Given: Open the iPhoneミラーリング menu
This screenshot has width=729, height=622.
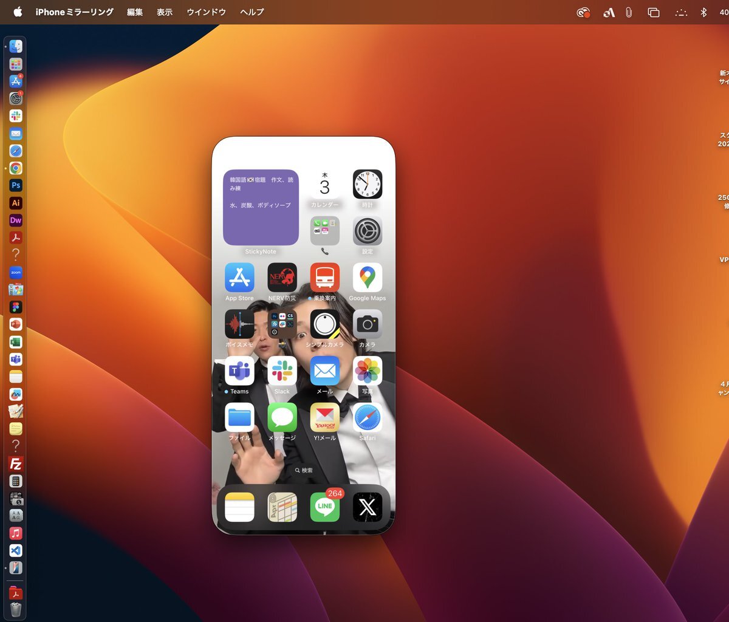Looking at the screenshot, I should (x=75, y=12).
